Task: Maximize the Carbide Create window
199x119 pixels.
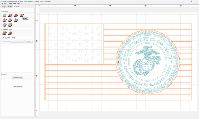Action: 192,1
